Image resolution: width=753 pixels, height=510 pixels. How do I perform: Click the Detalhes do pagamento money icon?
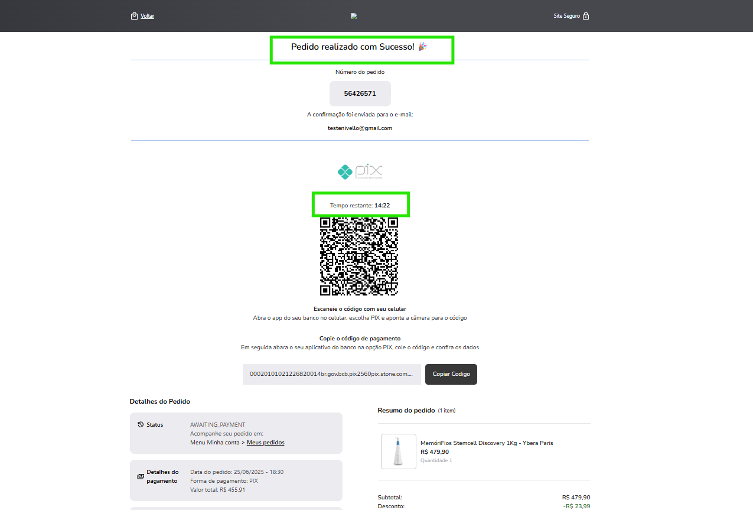pyautogui.click(x=141, y=476)
